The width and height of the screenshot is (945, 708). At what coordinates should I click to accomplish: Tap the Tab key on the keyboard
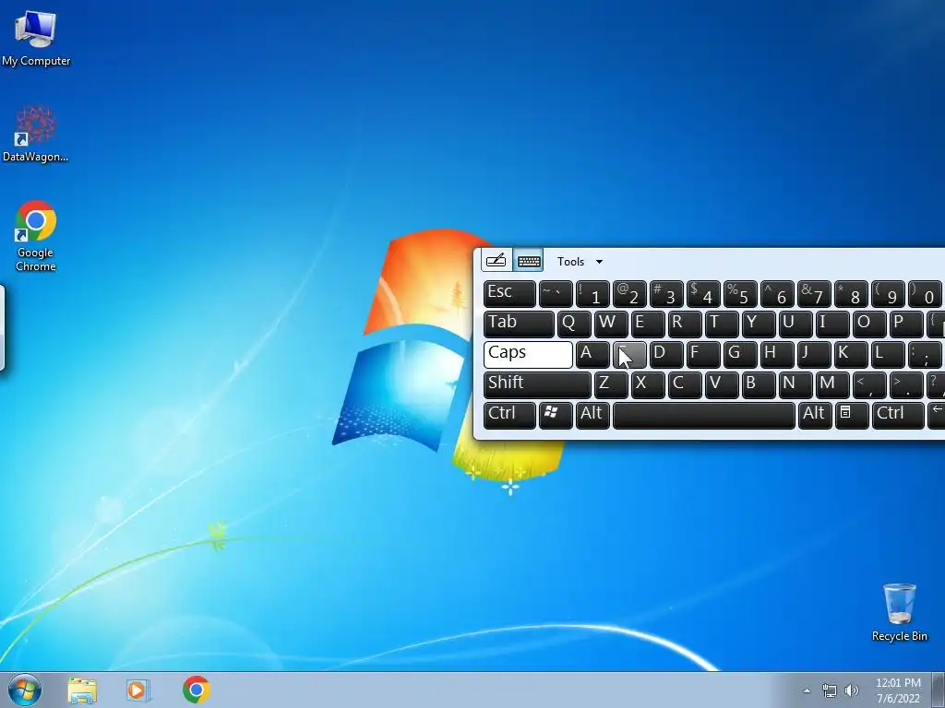519,324
